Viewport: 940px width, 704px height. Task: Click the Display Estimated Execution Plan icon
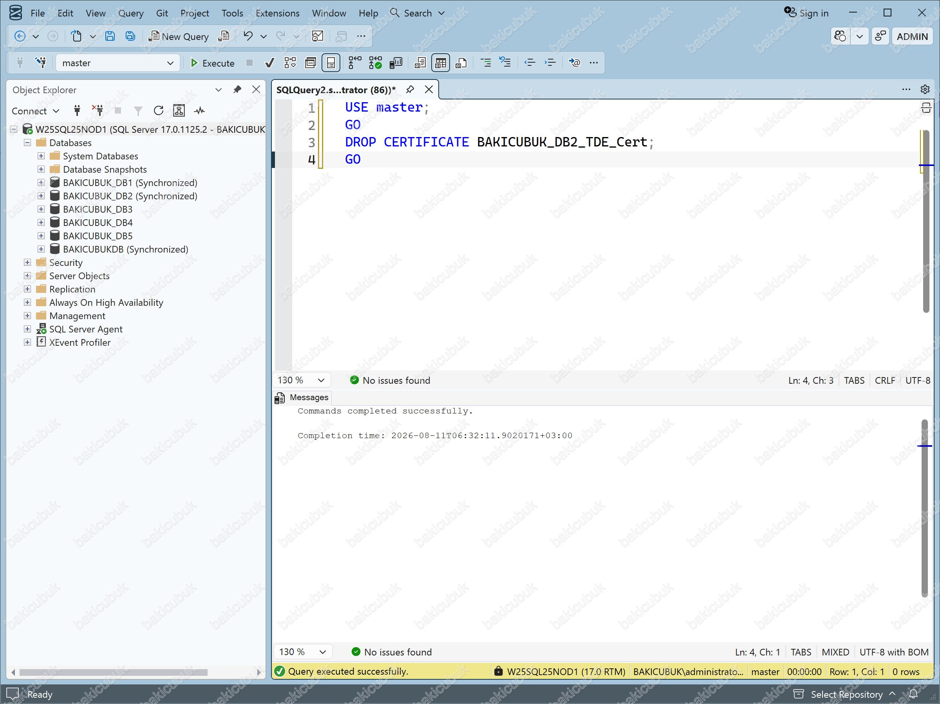(x=290, y=63)
